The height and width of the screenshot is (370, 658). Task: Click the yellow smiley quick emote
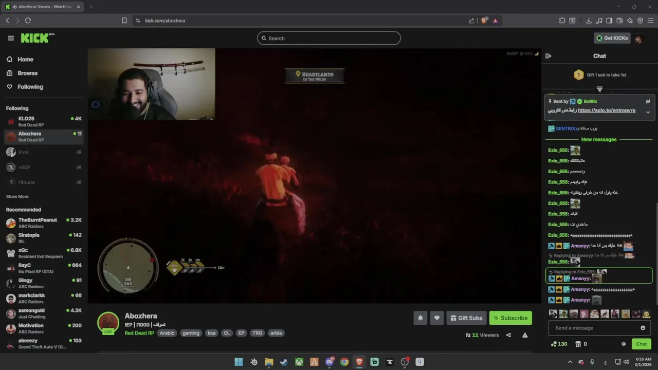[x=646, y=314]
